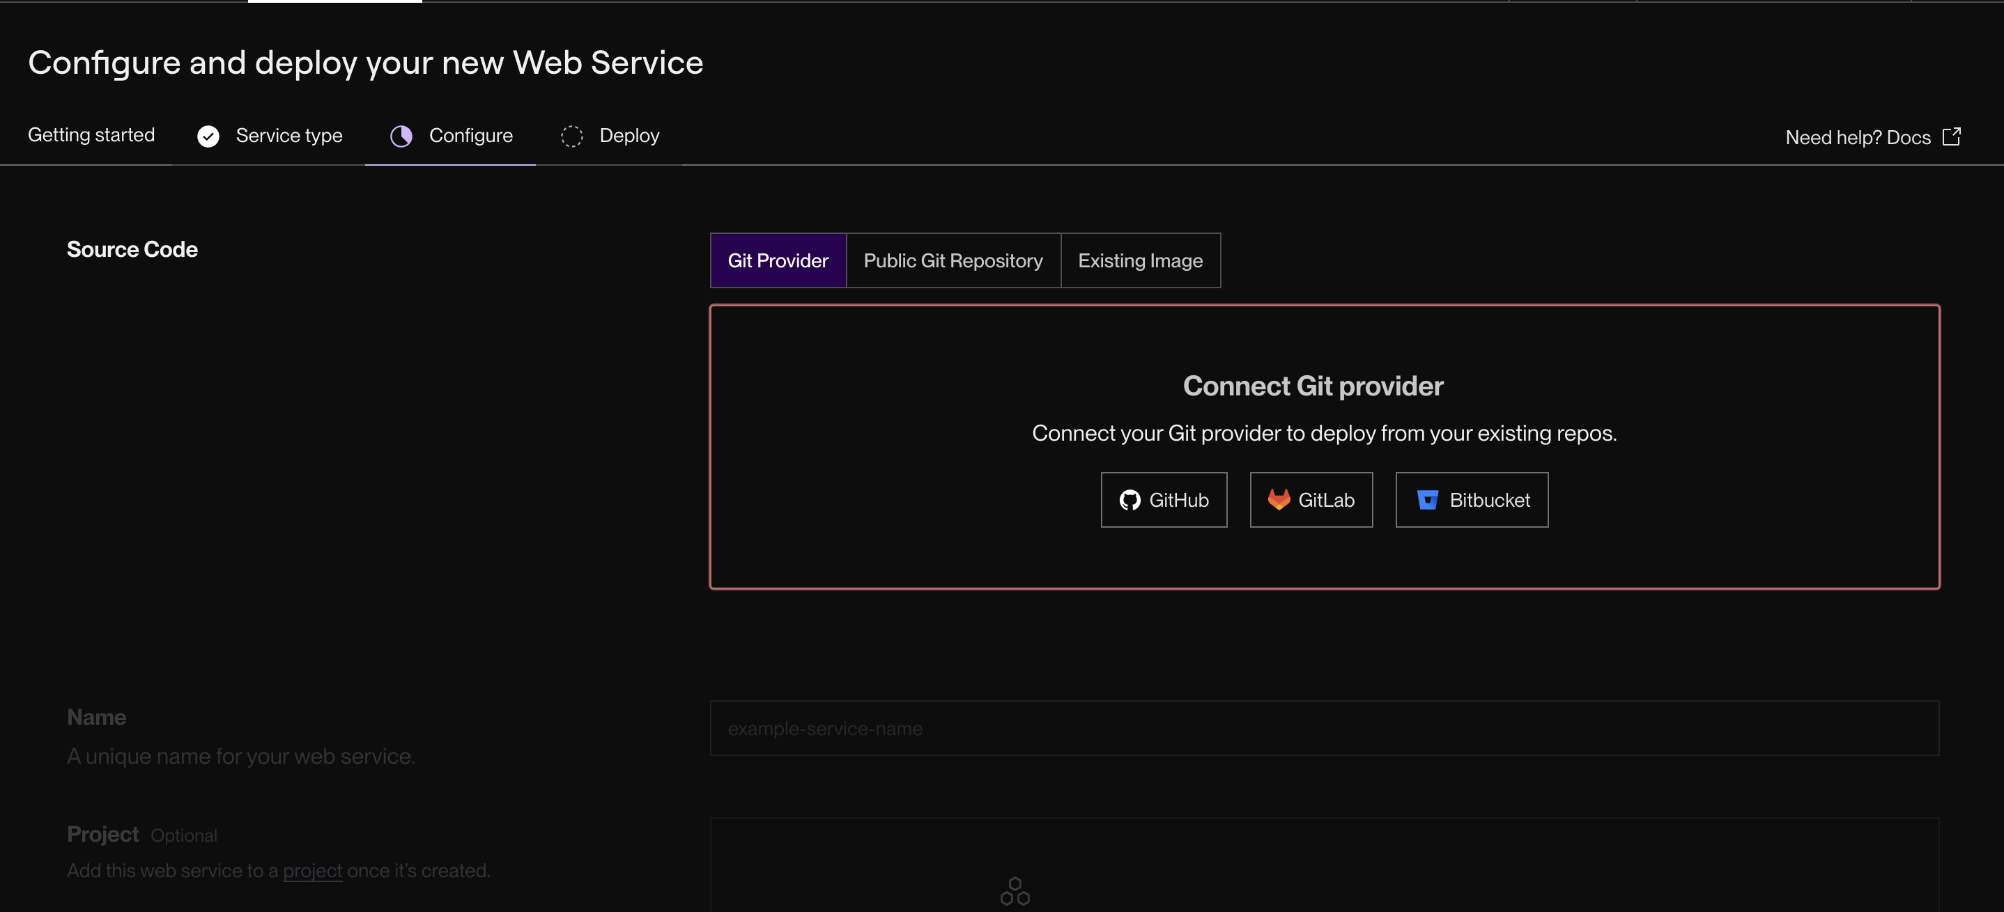2004x912 pixels.
Task: Click the GitLab fox icon
Action: tap(1278, 499)
